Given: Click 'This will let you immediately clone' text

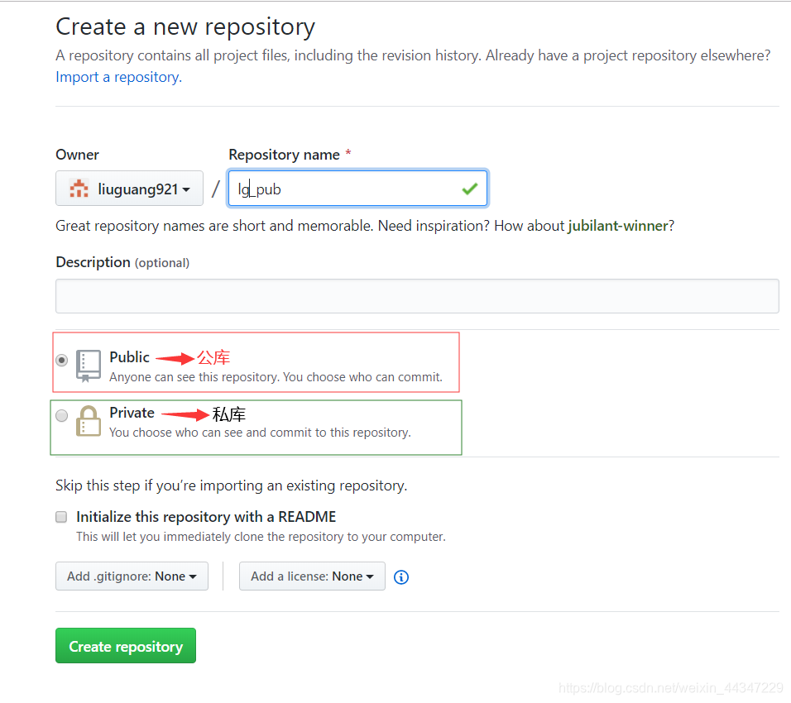Looking at the screenshot, I should click(x=261, y=537).
